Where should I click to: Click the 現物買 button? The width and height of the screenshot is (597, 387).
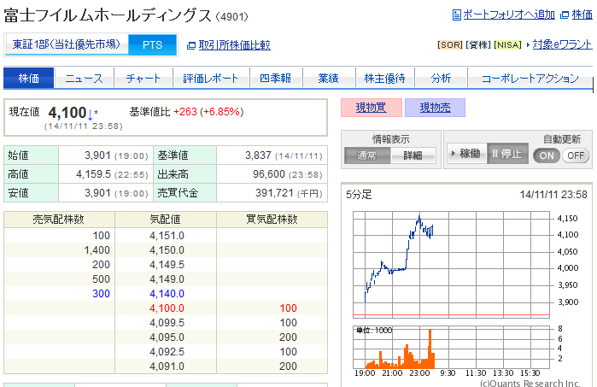pyautogui.click(x=372, y=108)
